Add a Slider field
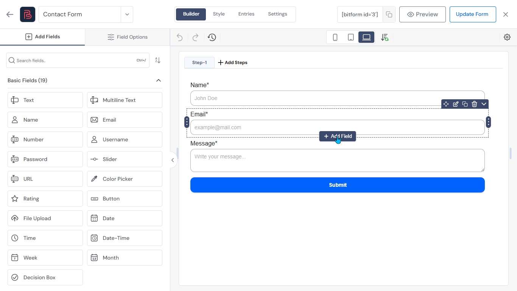This screenshot has height=291, width=517. (x=125, y=159)
